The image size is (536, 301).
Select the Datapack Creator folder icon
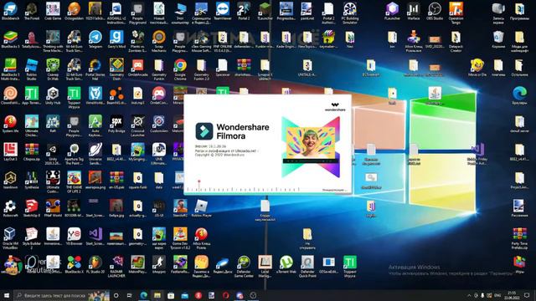click(x=456, y=41)
